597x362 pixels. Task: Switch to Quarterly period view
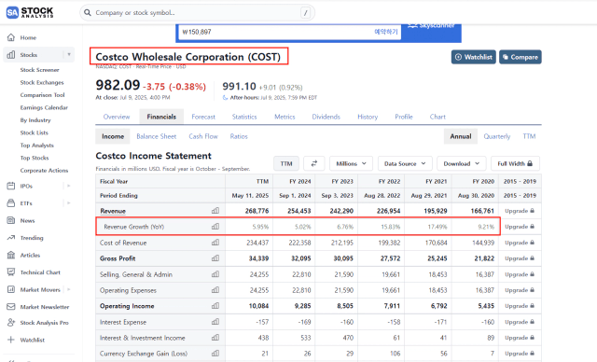(x=496, y=136)
